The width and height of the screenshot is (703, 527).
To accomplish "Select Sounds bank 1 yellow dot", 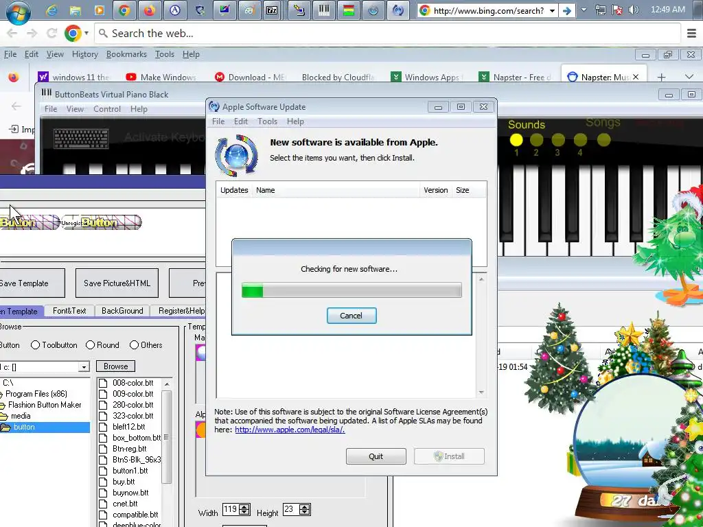I will point(516,140).
